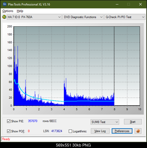Click the 200 label on the vertical axis
This screenshot has height=148, width=147.
pyautogui.click(x=10, y=26)
